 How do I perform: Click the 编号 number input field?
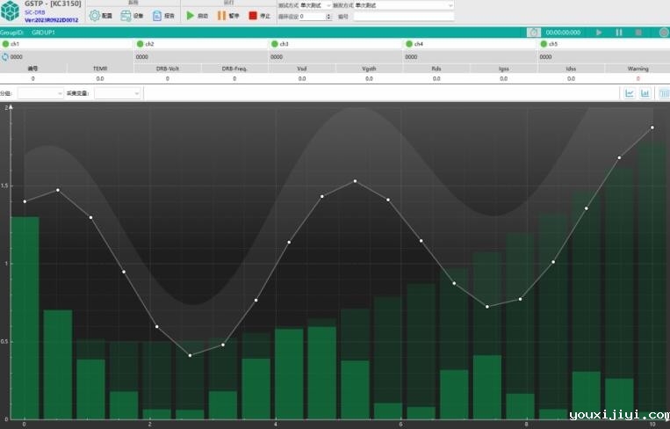click(403, 16)
